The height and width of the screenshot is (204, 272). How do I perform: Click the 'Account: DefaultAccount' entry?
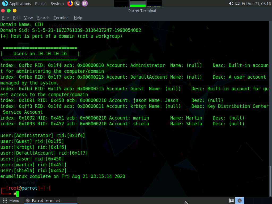[137, 77]
